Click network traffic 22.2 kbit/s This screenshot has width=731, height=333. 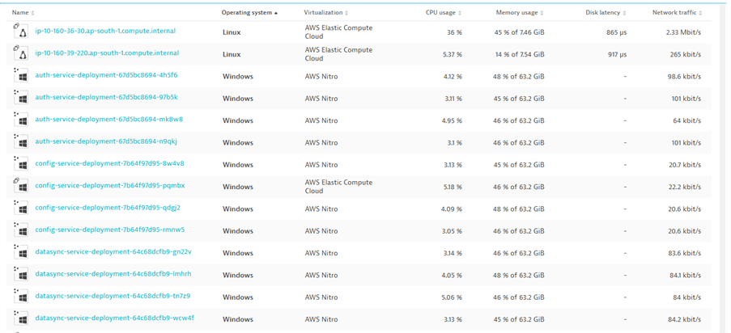pos(684,187)
